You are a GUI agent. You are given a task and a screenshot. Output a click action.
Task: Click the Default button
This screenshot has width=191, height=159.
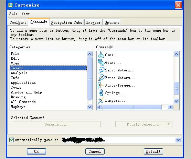coord(153,151)
